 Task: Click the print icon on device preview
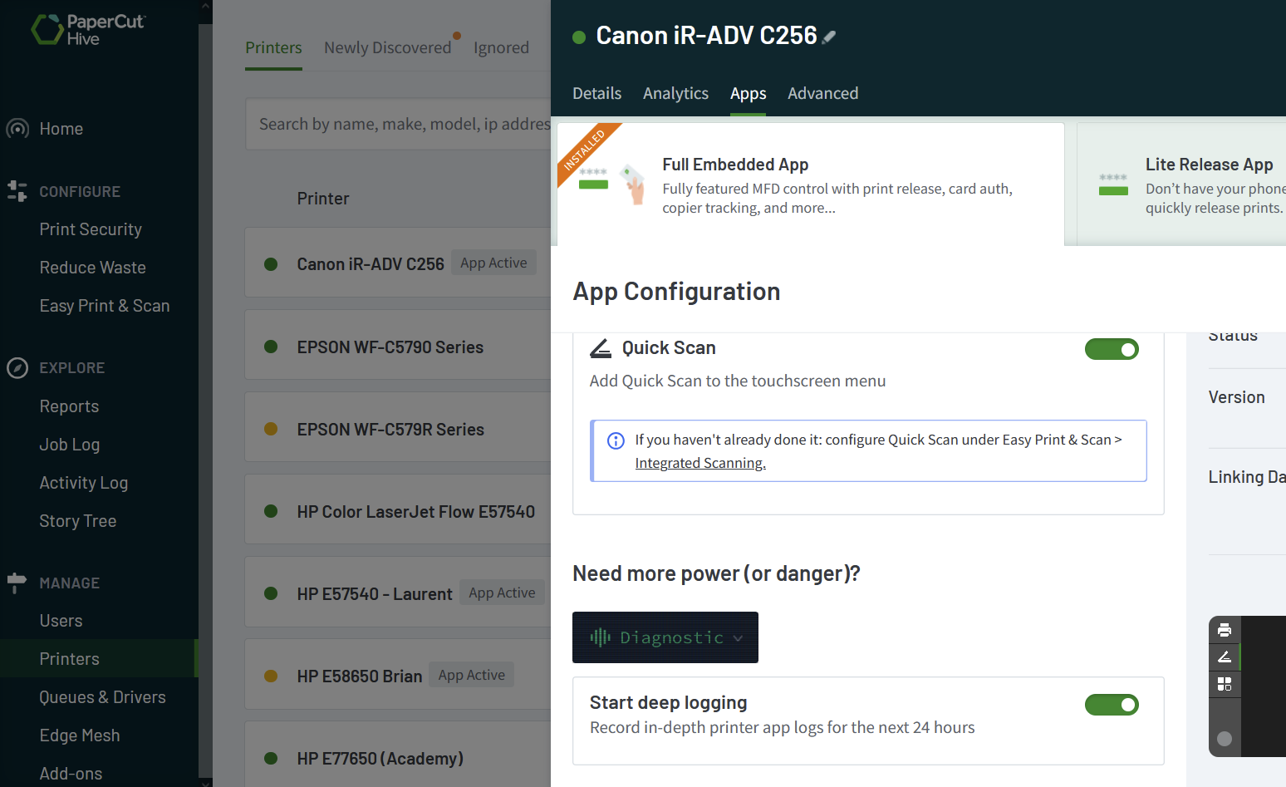[x=1225, y=630]
